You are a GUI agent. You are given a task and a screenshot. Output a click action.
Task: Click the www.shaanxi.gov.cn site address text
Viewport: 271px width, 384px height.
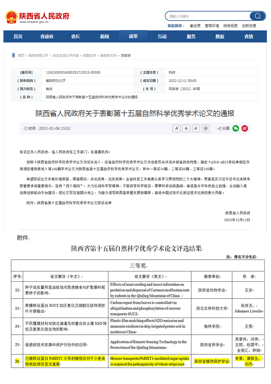tap(34, 22)
